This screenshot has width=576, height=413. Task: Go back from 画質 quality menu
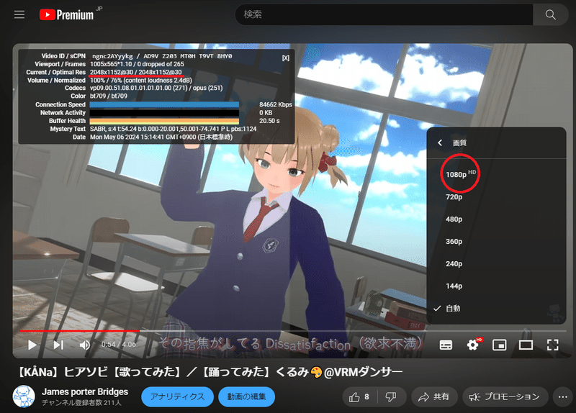(x=440, y=142)
